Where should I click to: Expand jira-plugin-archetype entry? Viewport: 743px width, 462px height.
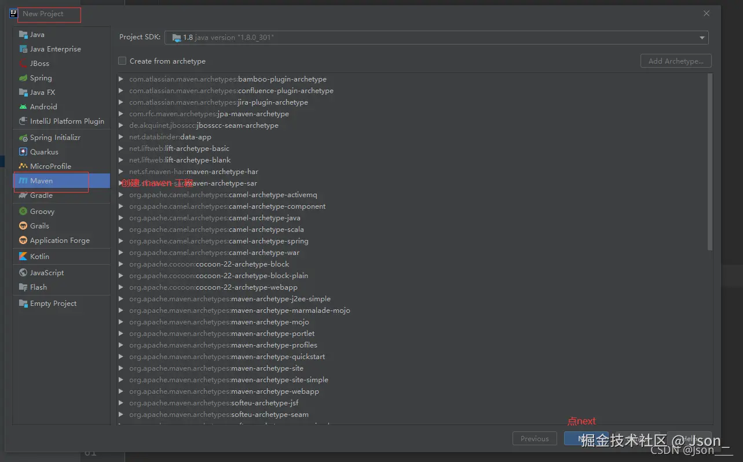(121, 102)
